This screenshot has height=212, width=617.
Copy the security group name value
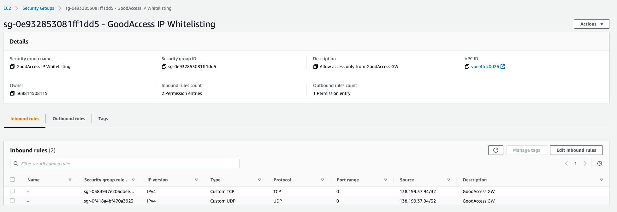coord(12,67)
